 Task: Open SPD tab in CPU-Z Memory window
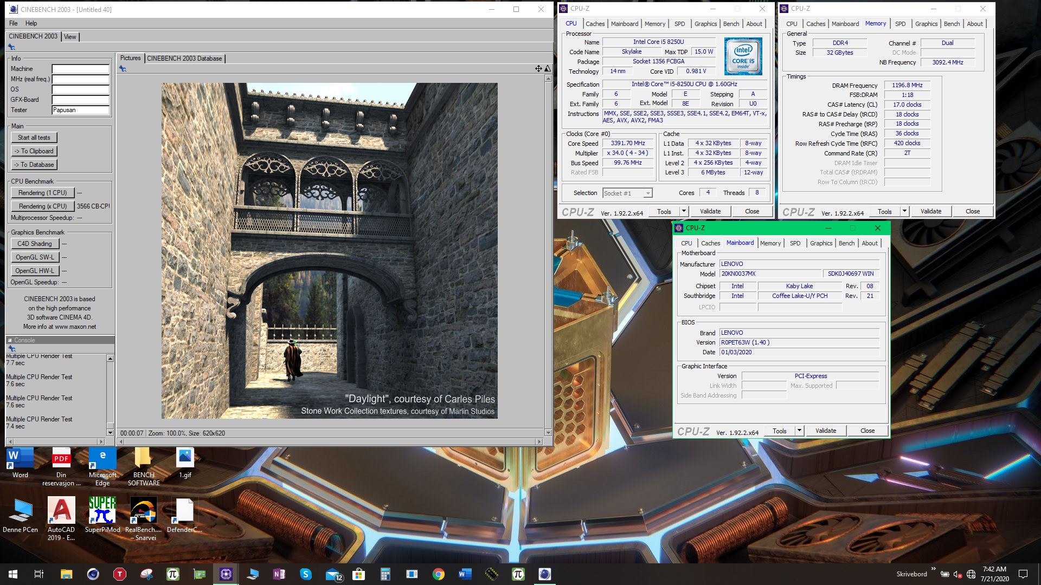[900, 24]
